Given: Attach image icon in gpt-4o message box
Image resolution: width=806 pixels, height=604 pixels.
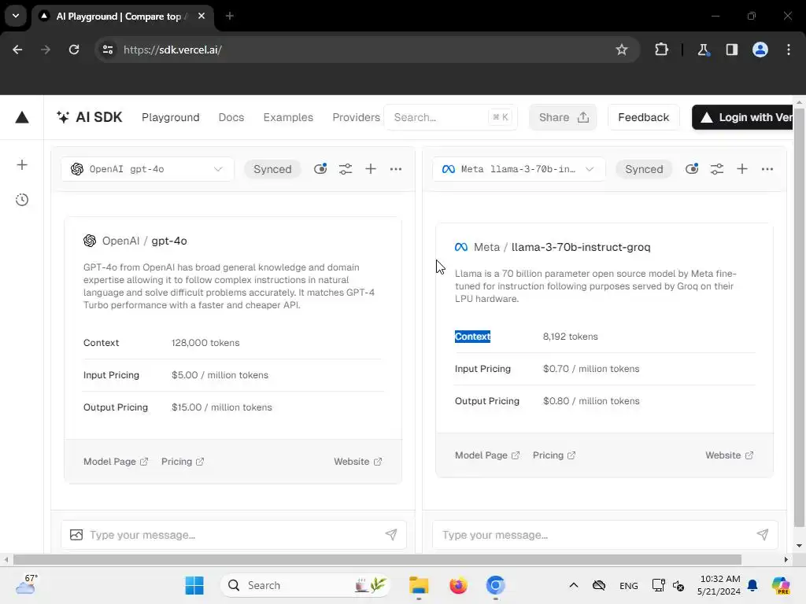Looking at the screenshot, I should tap(76, 535).
